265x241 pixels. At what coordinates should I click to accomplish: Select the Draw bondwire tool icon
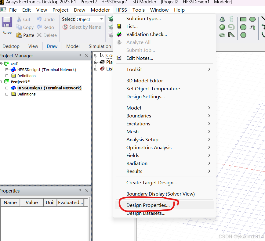(x=231, y=35)
